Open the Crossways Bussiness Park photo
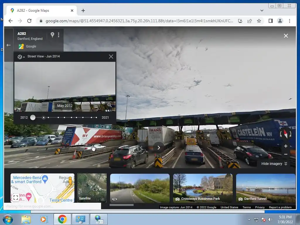The width and height of the screenshot is (300, 225). pos(203,188)
